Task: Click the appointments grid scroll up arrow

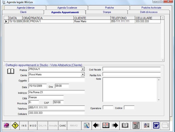Action: click(162, 18)
